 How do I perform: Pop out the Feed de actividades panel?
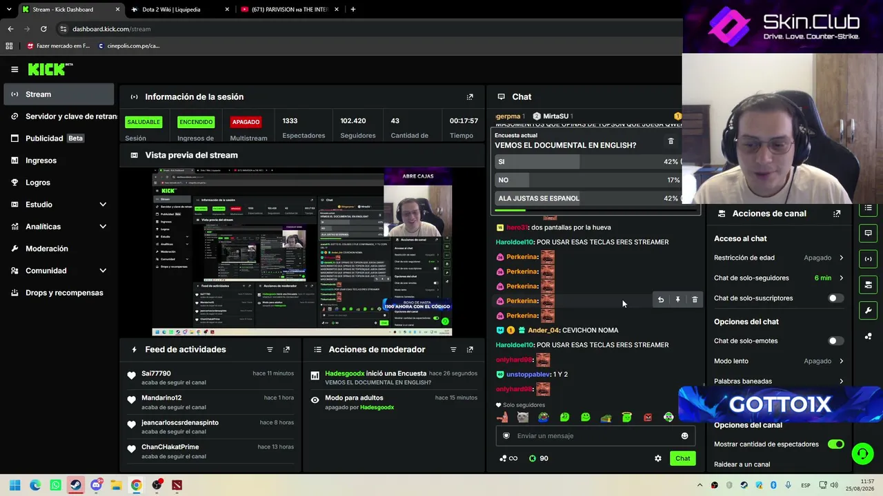(x=286, y=349)
